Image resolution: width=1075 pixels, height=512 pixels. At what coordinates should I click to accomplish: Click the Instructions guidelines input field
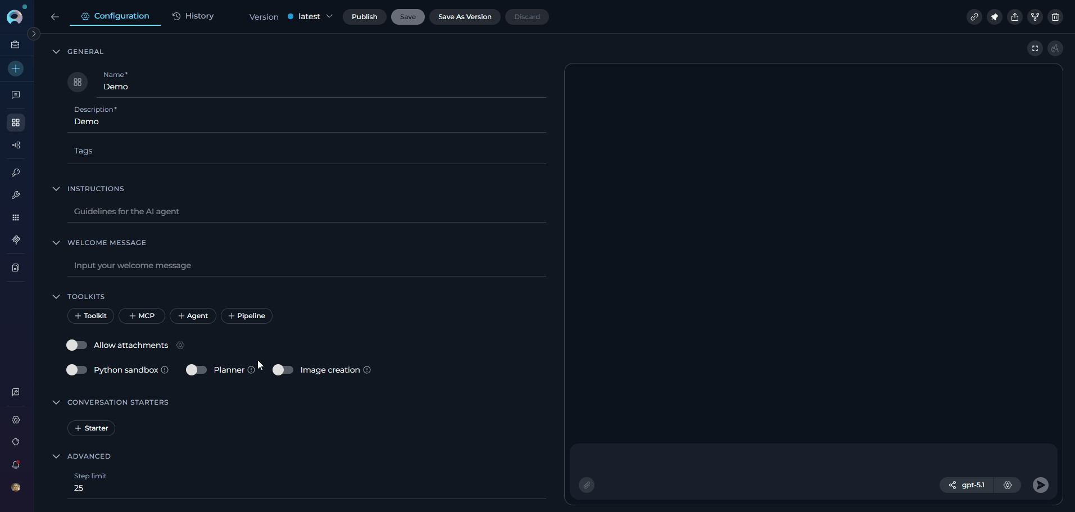(306, 211)
